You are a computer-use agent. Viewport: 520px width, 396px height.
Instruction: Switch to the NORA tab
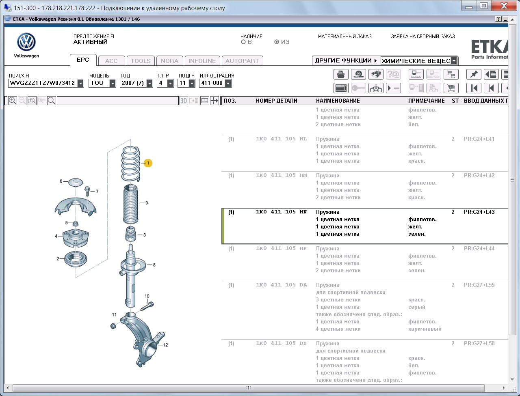pos(169,61)
